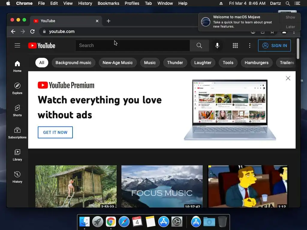Click Later on Mojave notification
This screenshot has height=230, width=307.
[x=290, y=27]
